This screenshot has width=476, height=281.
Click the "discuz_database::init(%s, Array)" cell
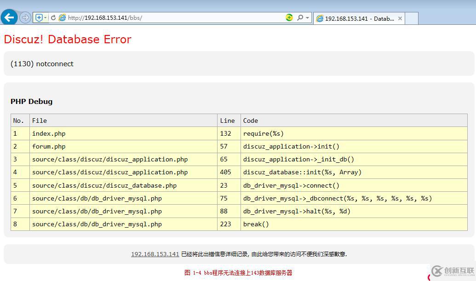tap(354, 172)
